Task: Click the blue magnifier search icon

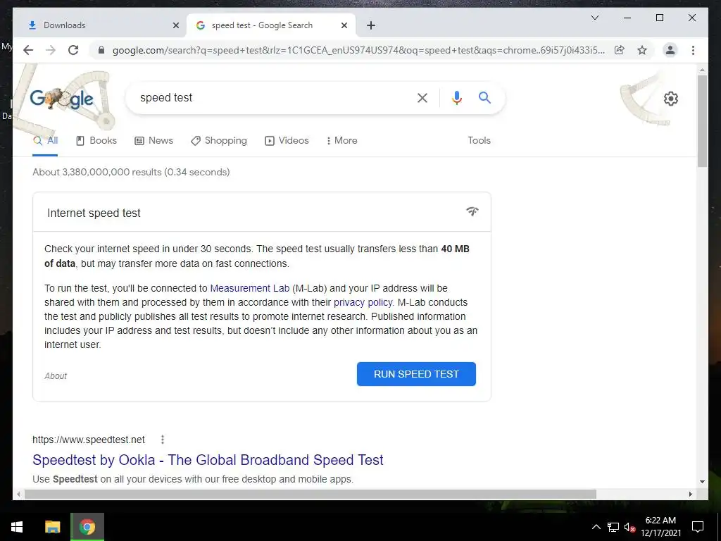Action: 484,97
